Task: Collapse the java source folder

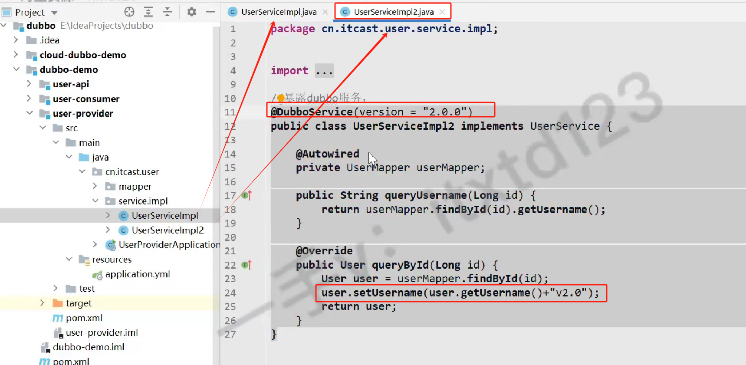Action: click(x=69, y=157)
